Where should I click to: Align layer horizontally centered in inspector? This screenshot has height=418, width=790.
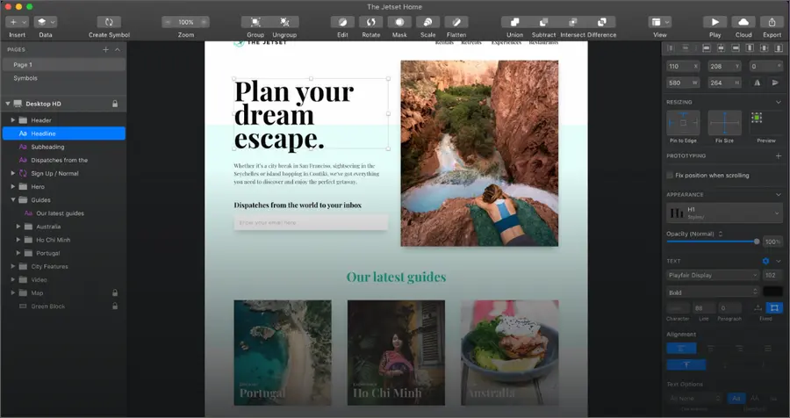(x=721, y=48)
